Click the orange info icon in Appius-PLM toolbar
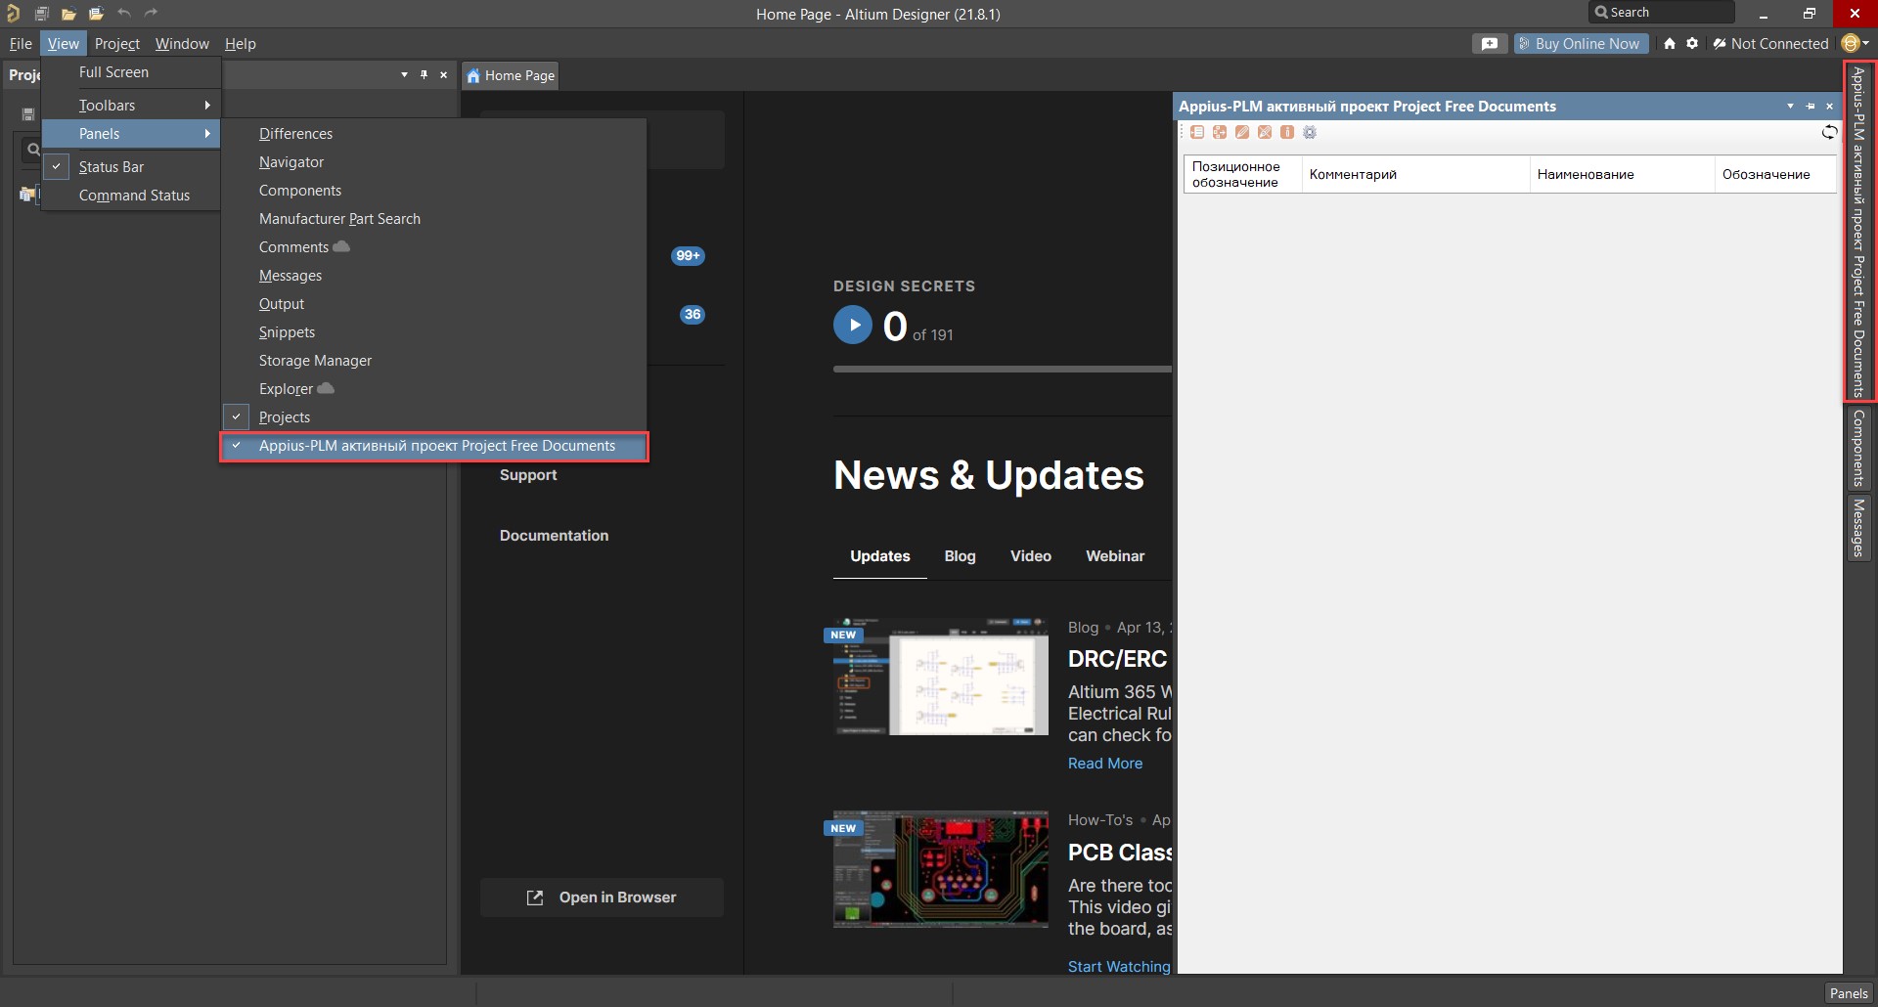 pyautogui.click(x=1287, y=132)
